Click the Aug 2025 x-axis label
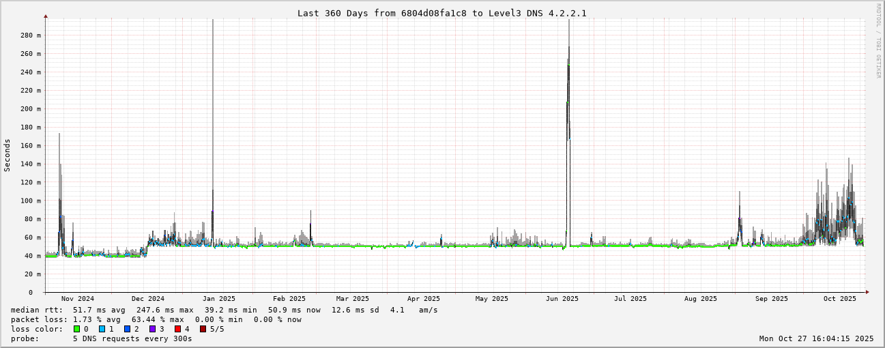 (700, 299)
